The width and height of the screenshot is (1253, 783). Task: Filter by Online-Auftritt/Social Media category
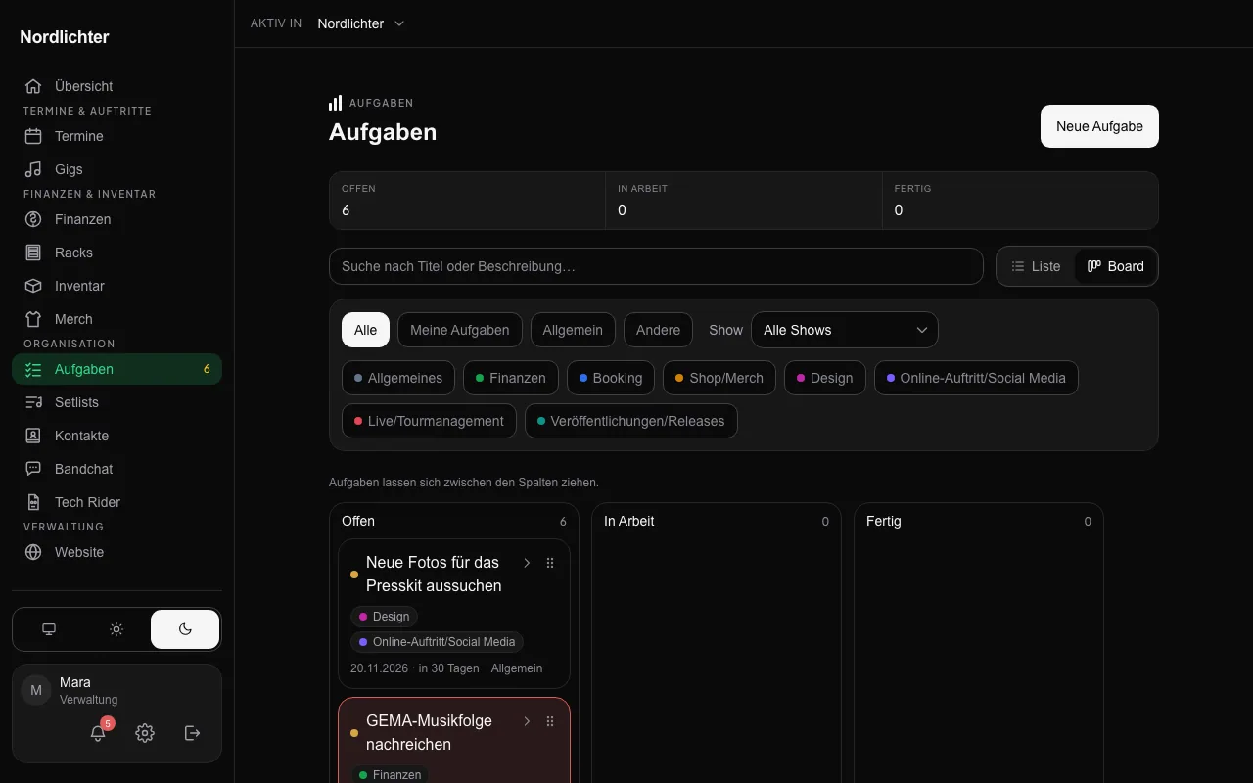click(976, 378)
